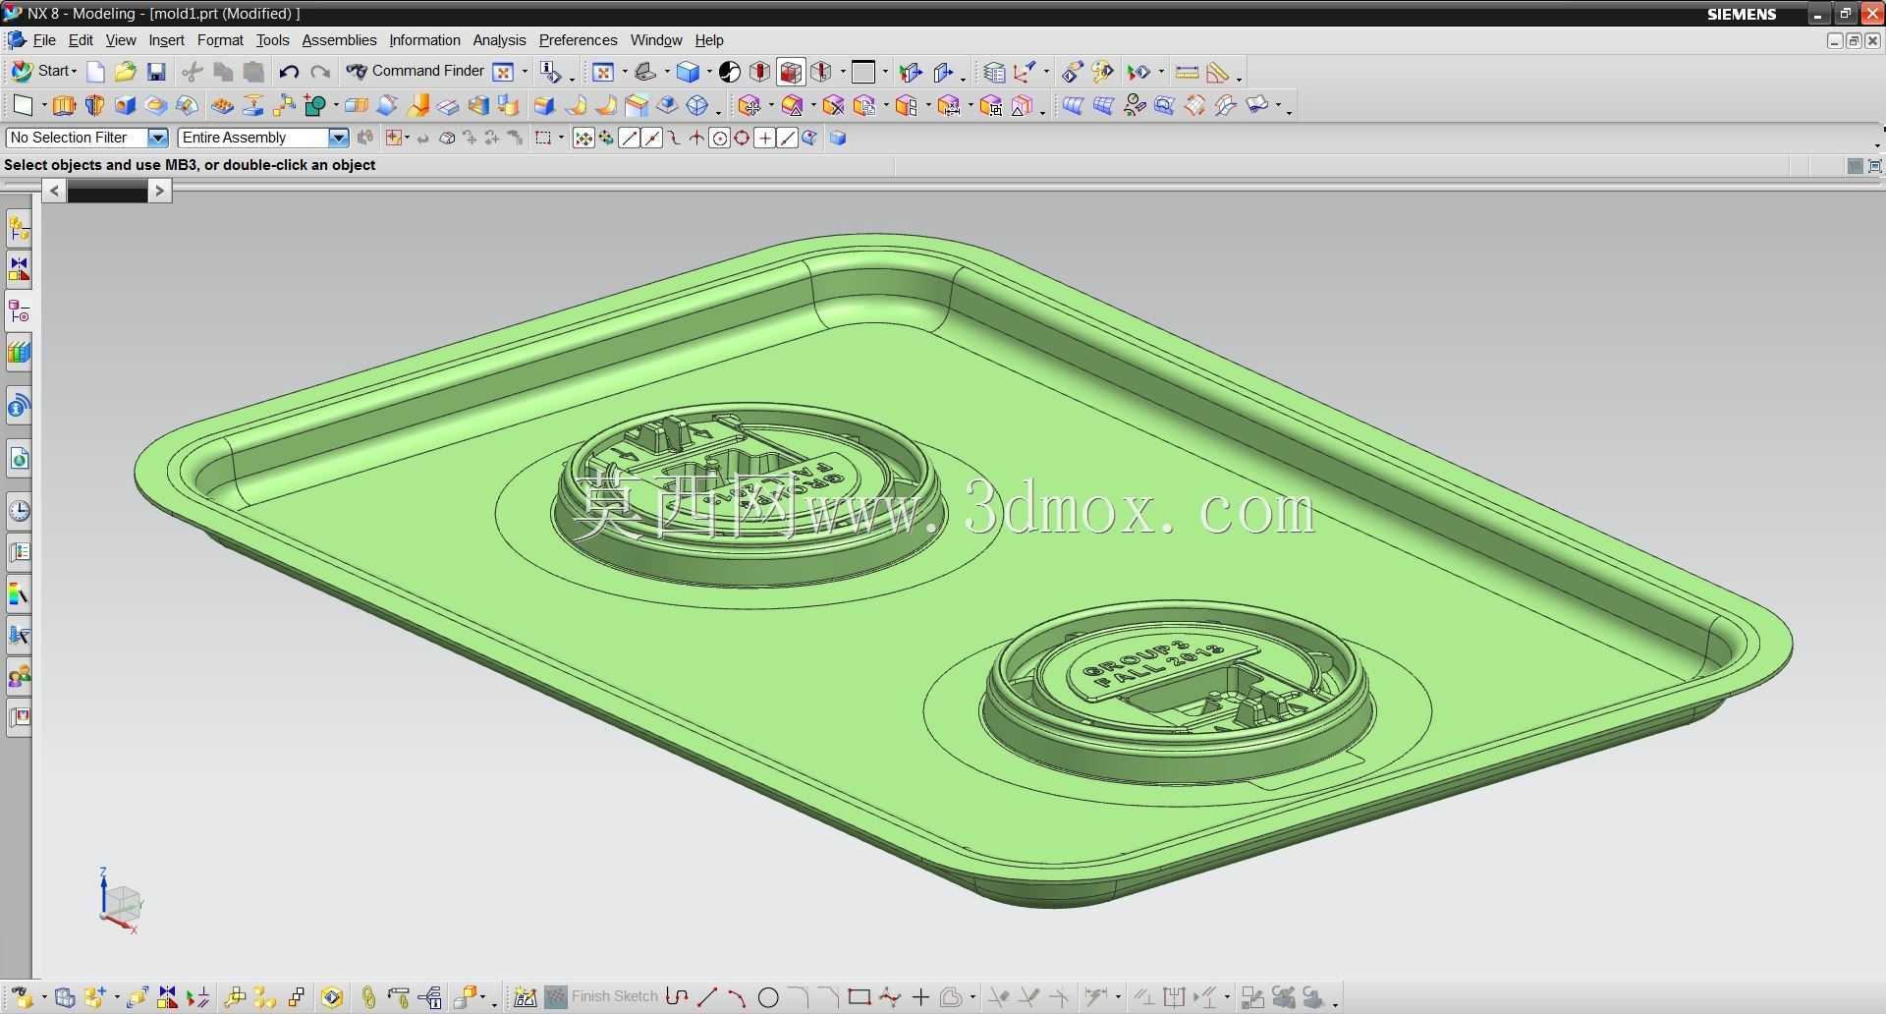Open the Edit menu
The width and height of the screenshot is (1886, 1014).
tap(81, 40)
